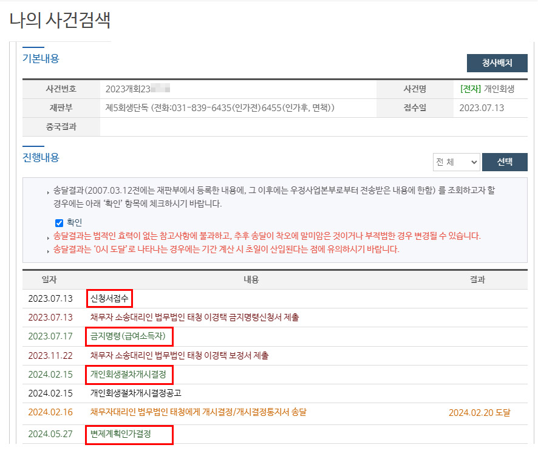Click the 개시결정통지서 송달 row text

coord(198,412)
